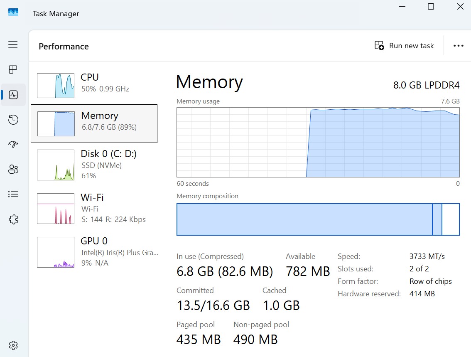This screenshot has height=357, width=471.
Task: Click the 435 MB paged pool value
Action: pyautogui.click(x=199, y=340)
